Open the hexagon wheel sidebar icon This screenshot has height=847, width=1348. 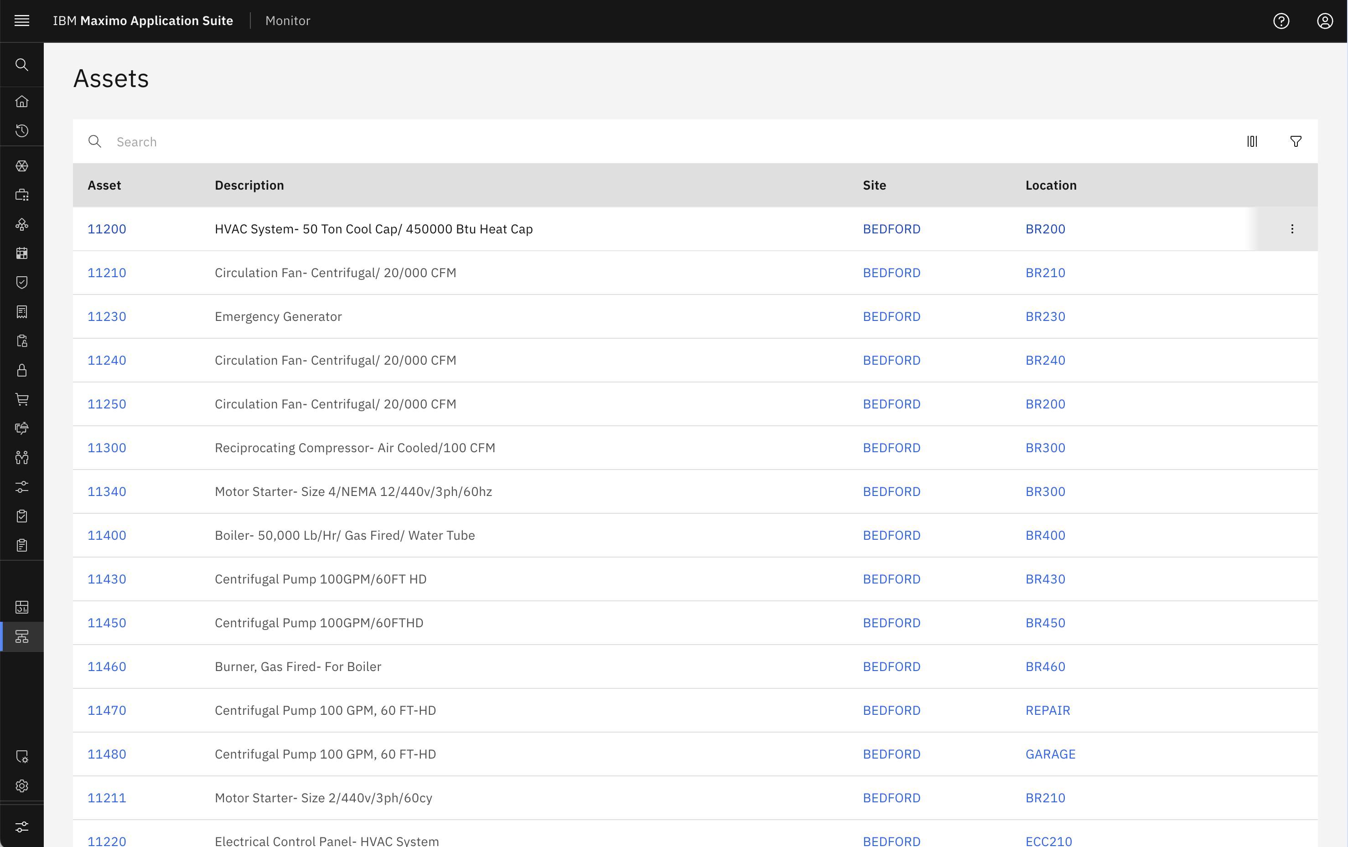[x=22, y=166]
